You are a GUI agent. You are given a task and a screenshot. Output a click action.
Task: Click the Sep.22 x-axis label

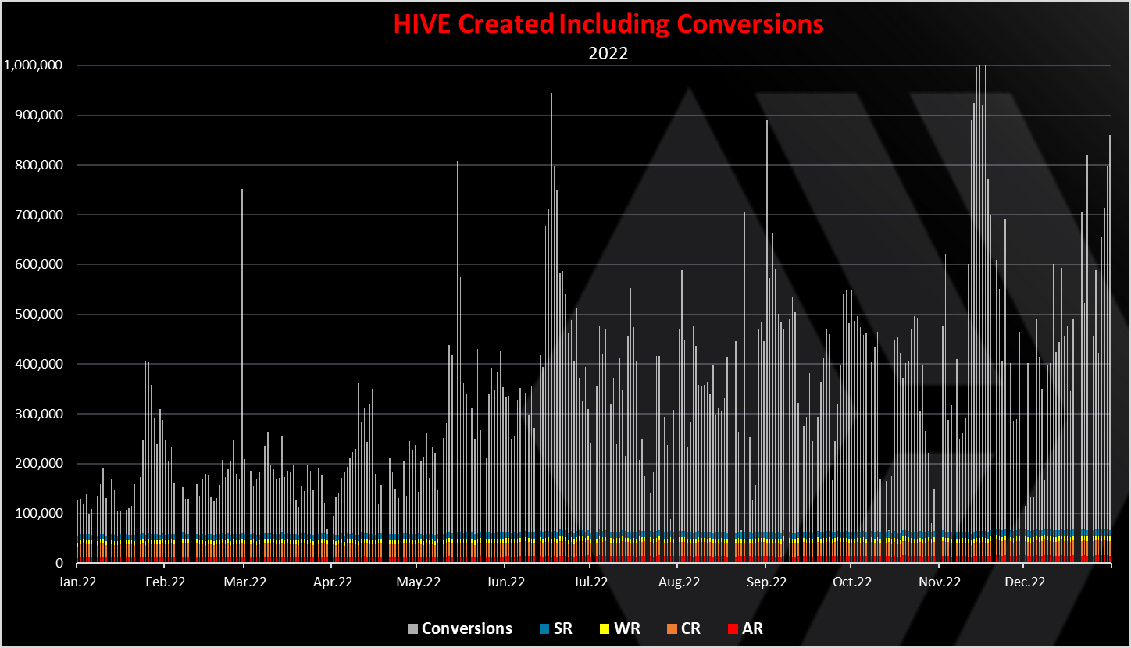[767, 582]
